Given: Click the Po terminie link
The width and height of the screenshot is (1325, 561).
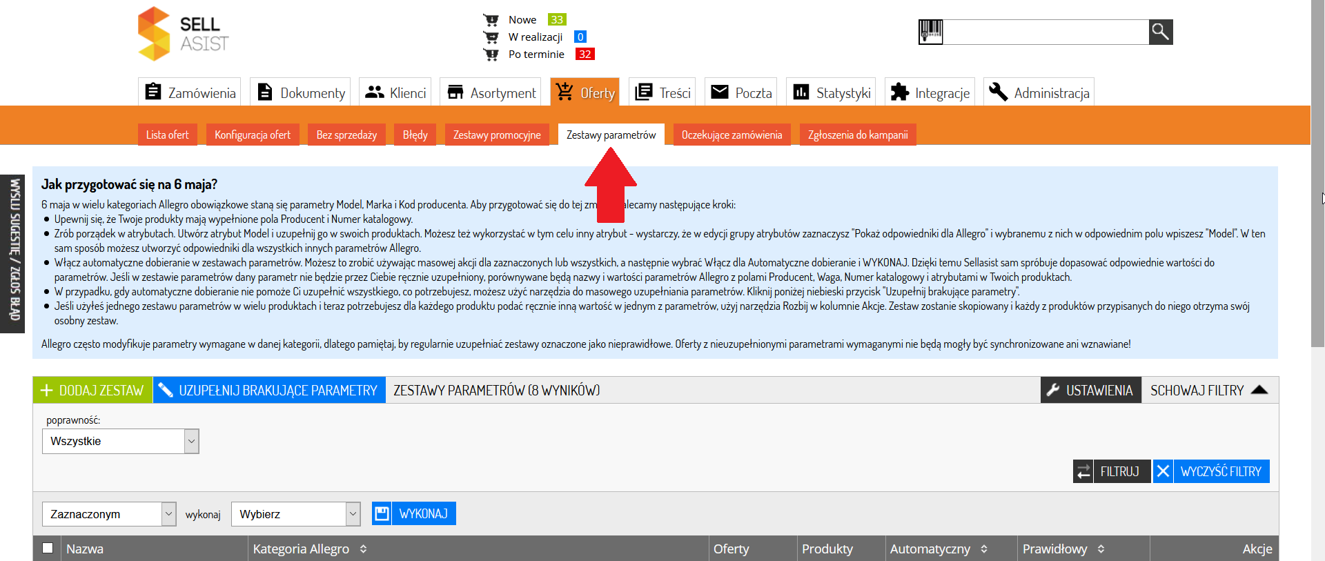Looking at the screenshot, I should 536,55.
